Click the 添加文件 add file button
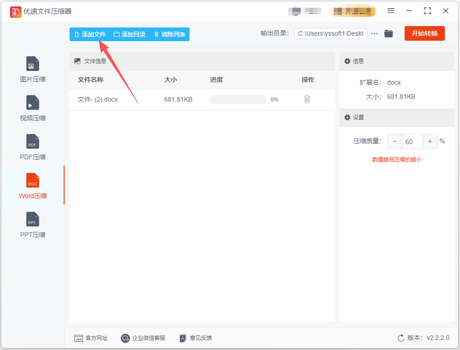This screenshot has width=460, height=350. [x=90, y=34]
